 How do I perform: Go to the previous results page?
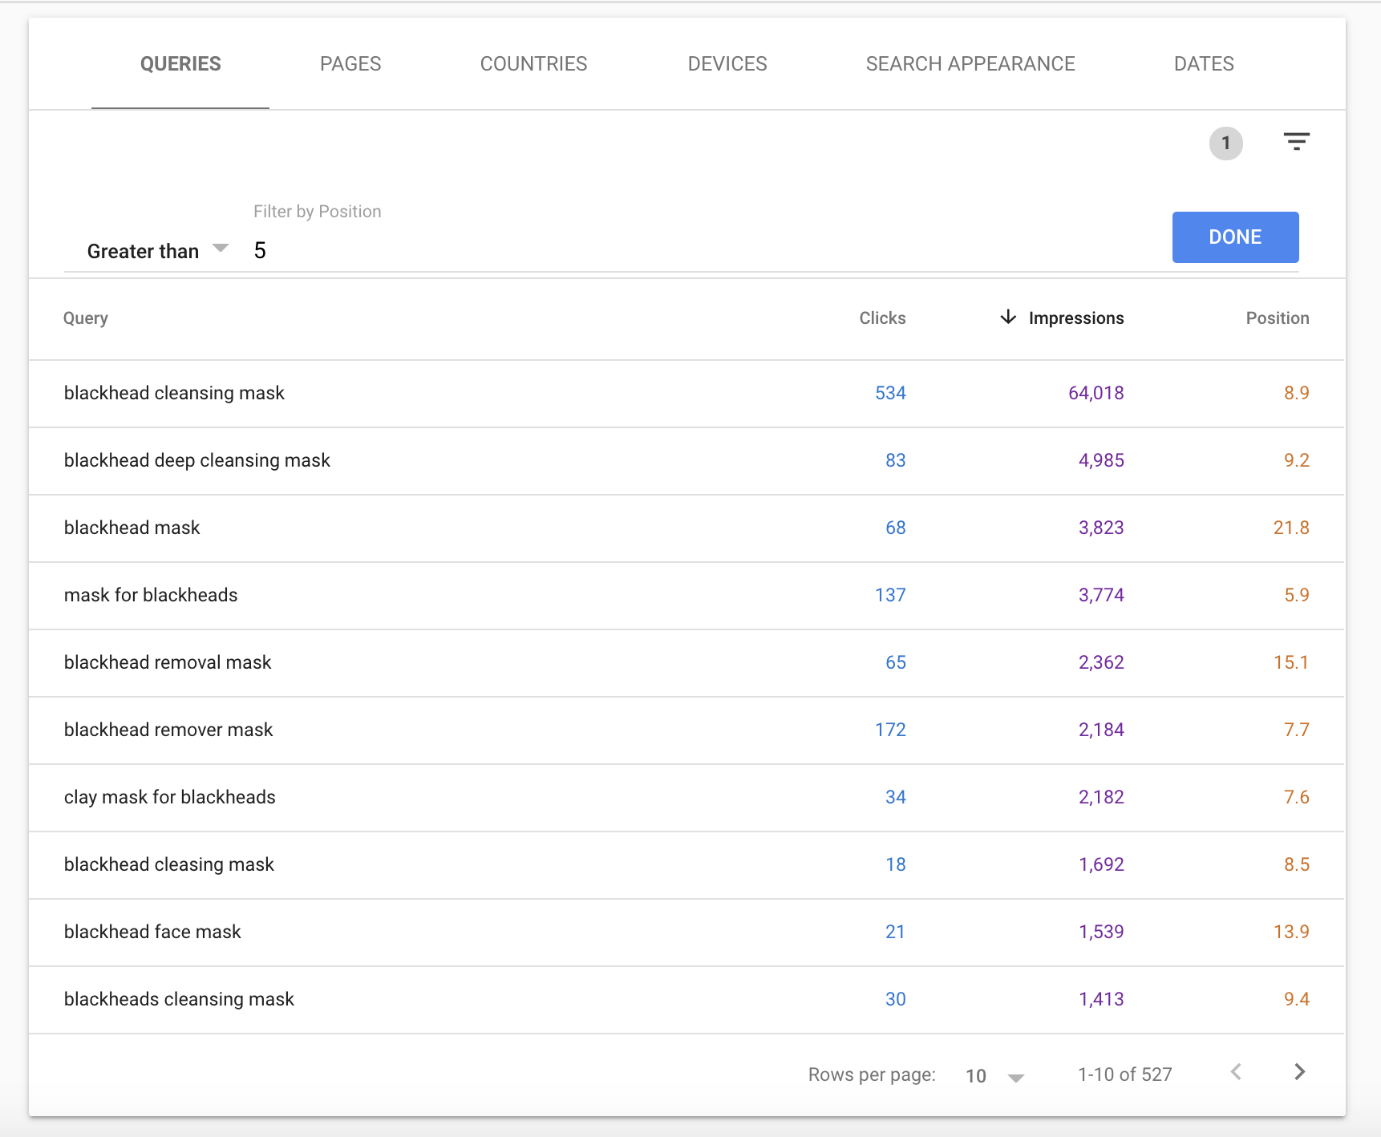click(1236, 1072)
